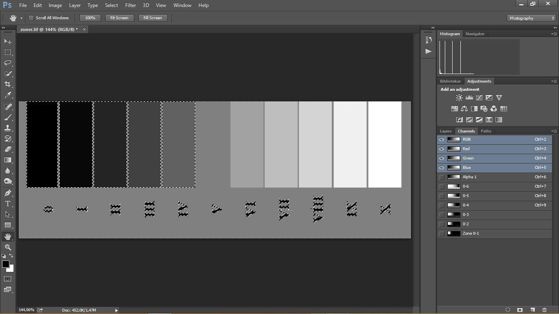Select the Lasso tool
559x314 pixels.
(8, 63)
